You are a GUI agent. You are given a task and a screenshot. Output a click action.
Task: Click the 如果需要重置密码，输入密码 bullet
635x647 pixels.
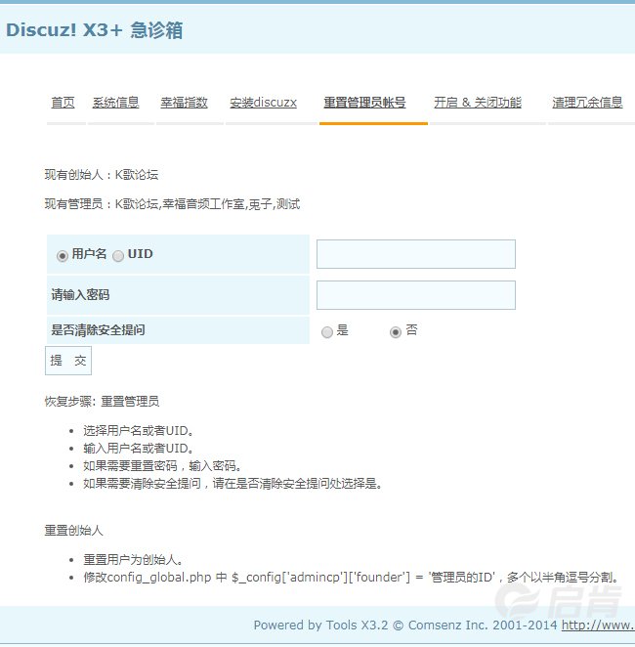(x=162, y=466)
